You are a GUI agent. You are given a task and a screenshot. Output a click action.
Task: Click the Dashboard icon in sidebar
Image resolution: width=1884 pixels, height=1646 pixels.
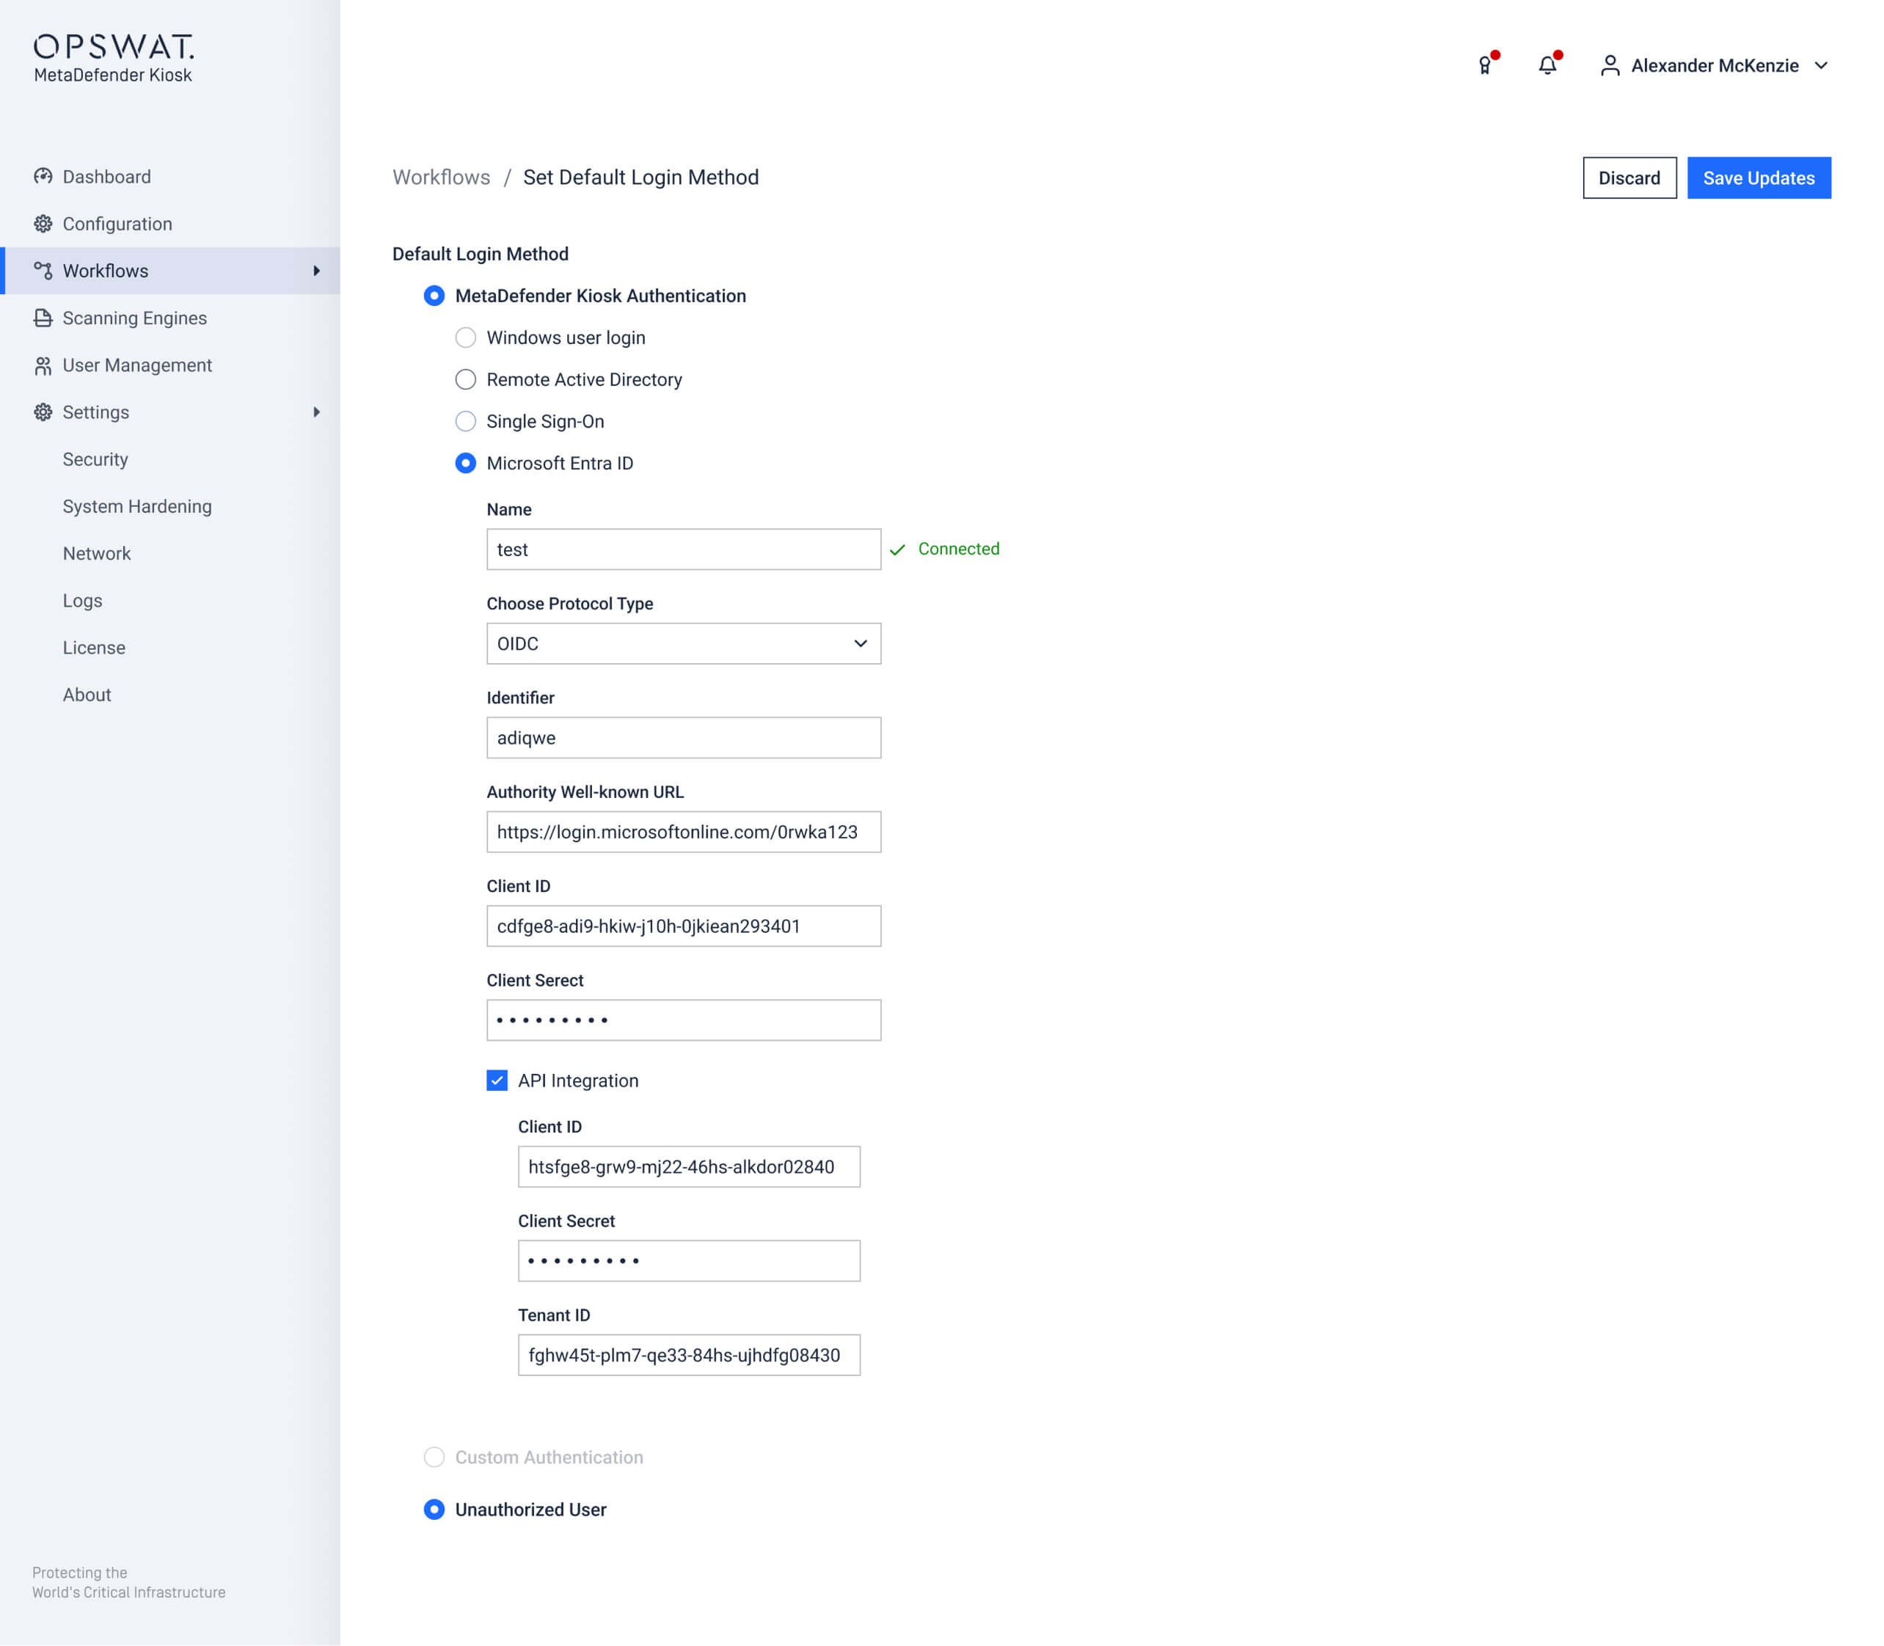(x=43, y=176)
